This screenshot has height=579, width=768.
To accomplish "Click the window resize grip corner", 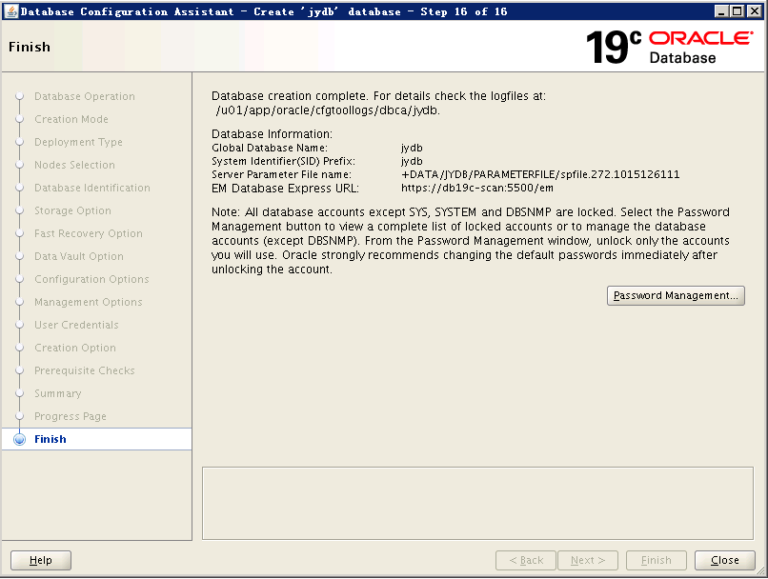I will pyautogui.click(x=760, y=570).
